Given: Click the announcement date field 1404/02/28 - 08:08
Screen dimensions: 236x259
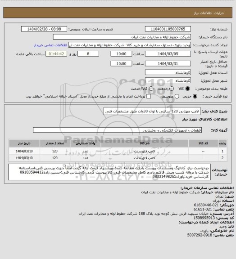Looking at the screenshot, I should (44, 29).
